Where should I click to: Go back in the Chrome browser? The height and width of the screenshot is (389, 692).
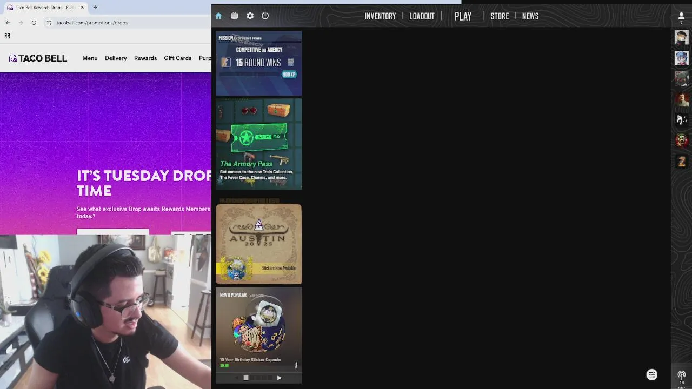[x=8, y=23]
